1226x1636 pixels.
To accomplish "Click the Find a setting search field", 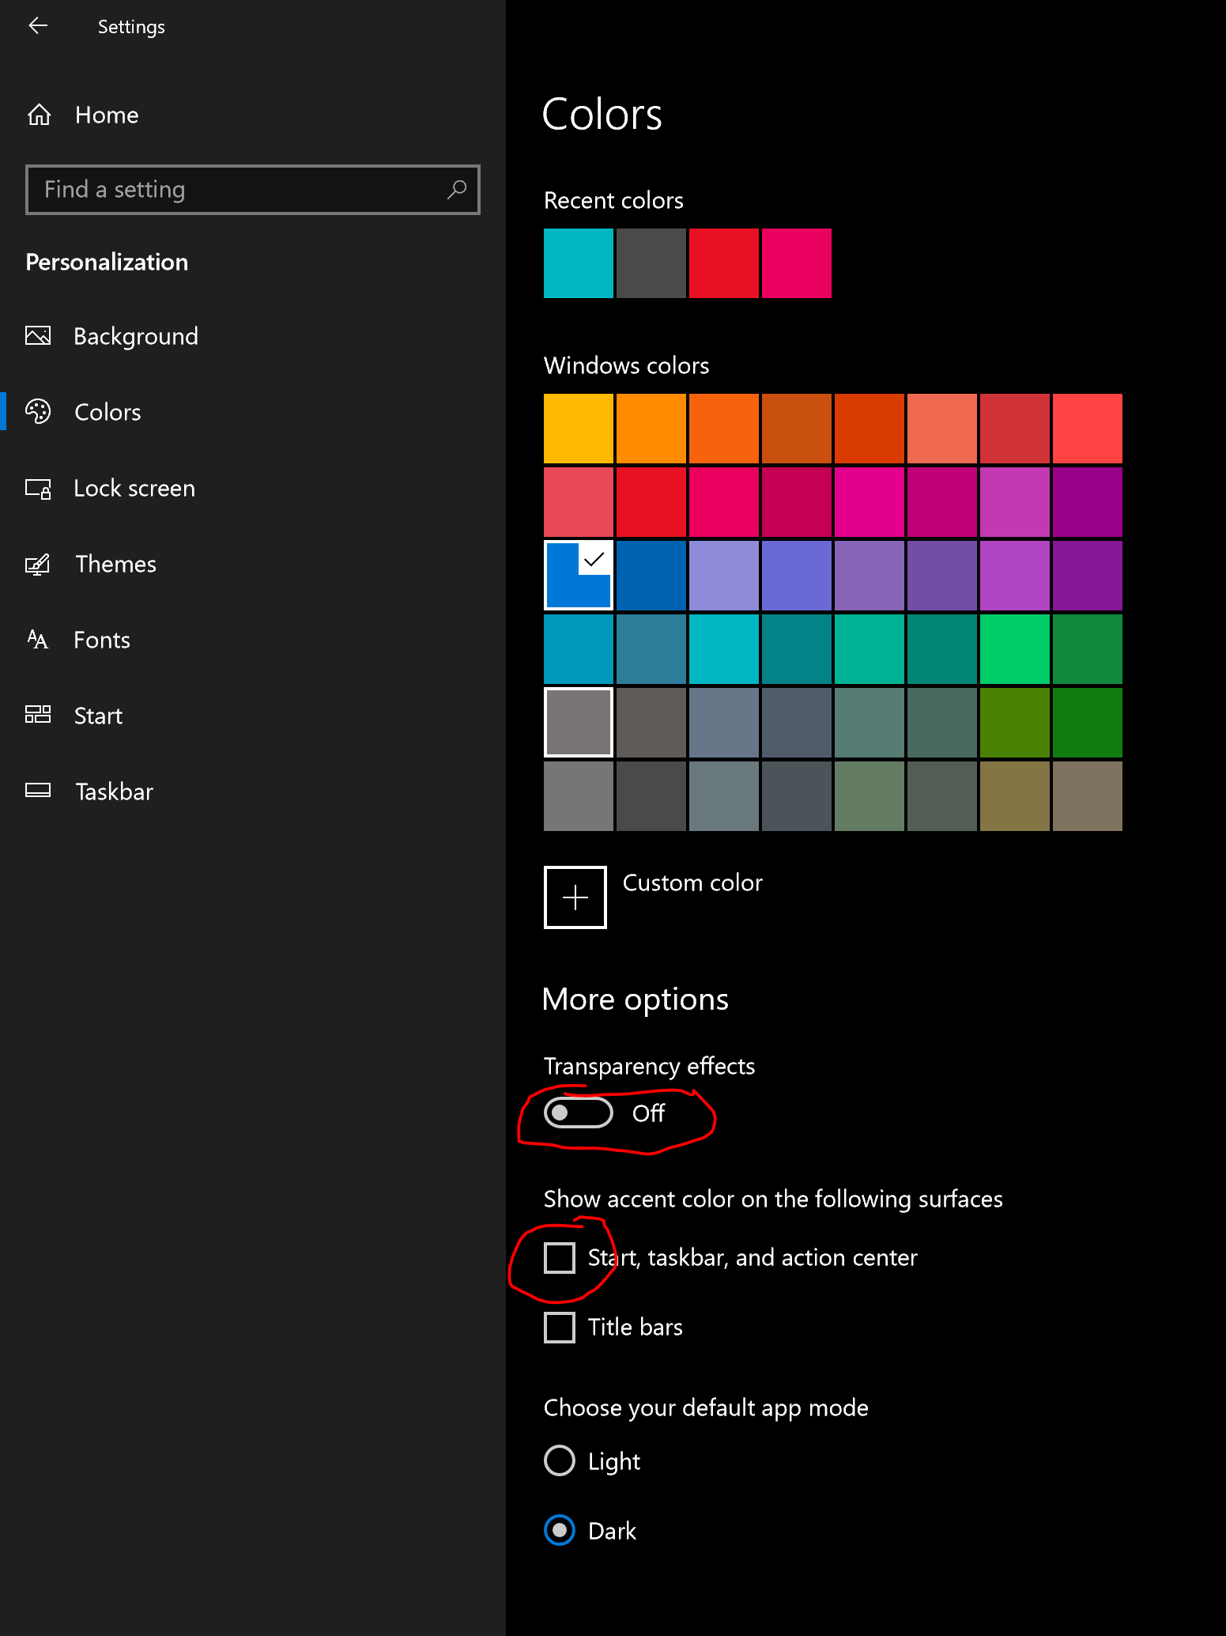I will (x=237, y=190).
